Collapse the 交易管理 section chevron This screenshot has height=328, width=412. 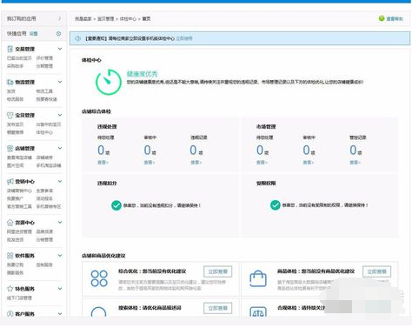(x=60, y=49)
